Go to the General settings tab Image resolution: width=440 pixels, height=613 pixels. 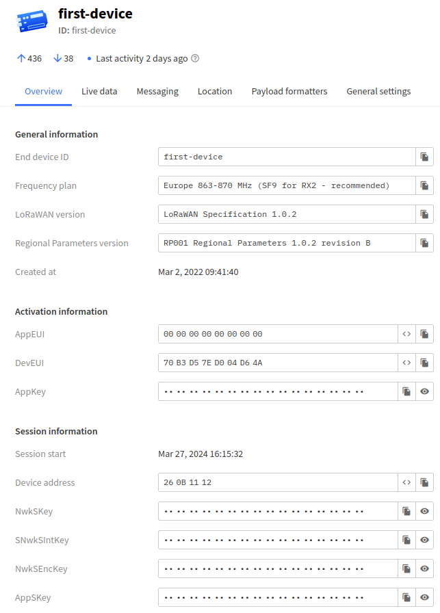[378, 92]
